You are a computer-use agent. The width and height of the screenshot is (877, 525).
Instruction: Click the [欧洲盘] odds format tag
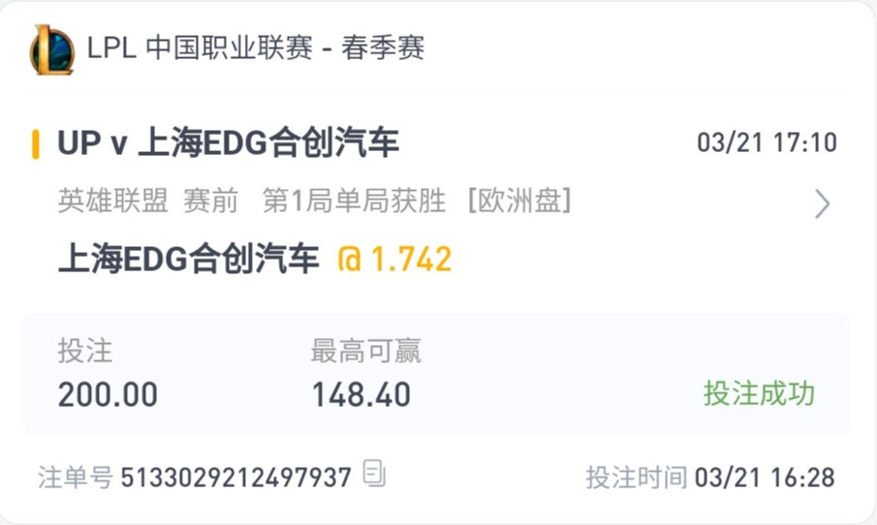[x=519, y=201]
